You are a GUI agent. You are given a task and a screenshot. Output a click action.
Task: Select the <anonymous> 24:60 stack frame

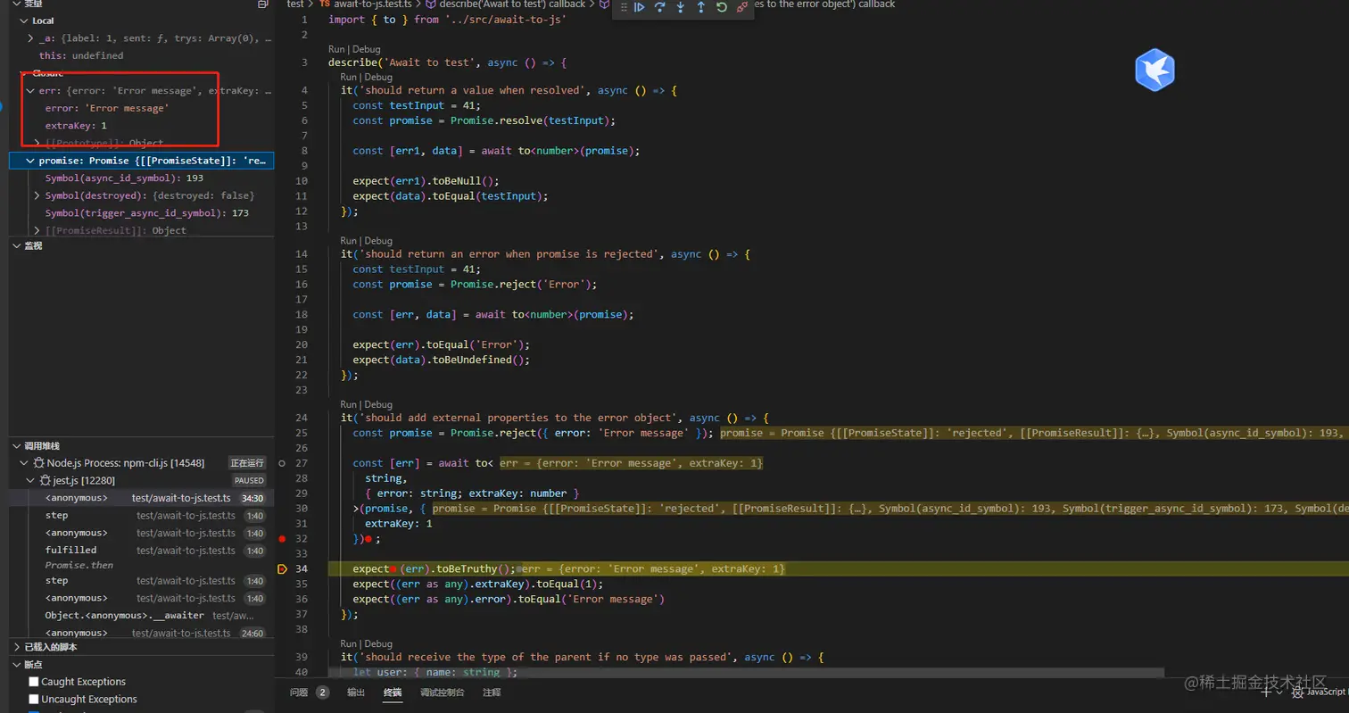click(142, 633)
